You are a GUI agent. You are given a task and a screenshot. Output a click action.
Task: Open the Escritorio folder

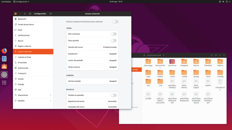click(172, 63)
